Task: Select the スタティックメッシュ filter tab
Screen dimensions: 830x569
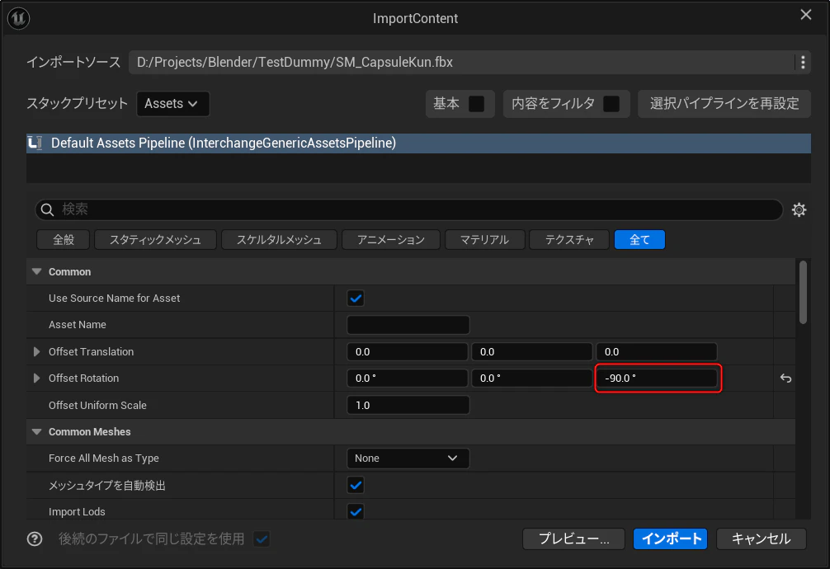Action: pos(155,240)
